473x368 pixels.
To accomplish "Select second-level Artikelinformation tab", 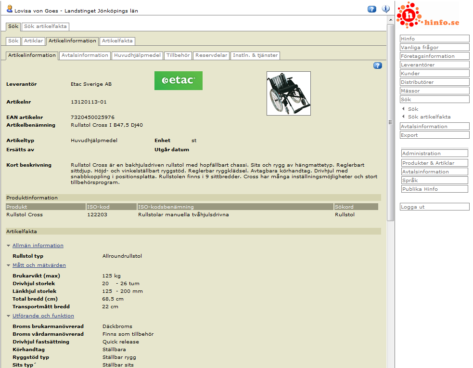I will tap(72, 41).
